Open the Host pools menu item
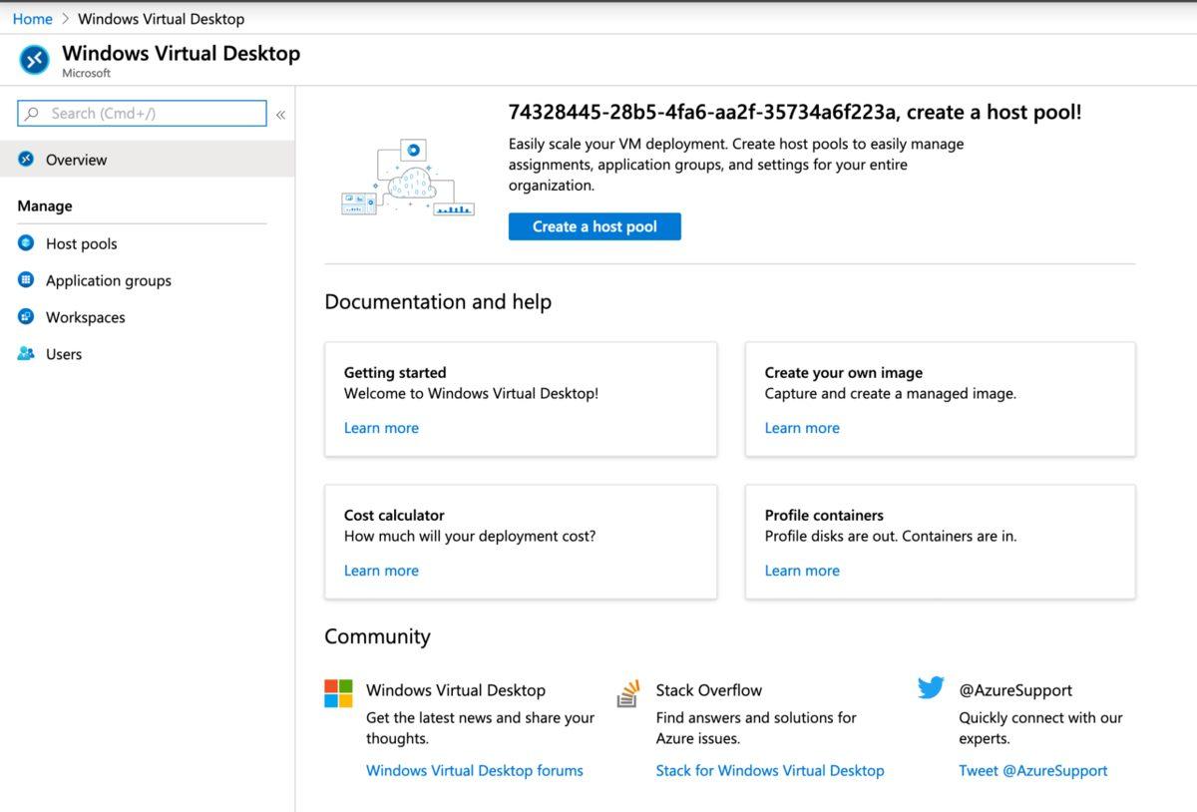Image resolution: width=1197 pixels, height=812 pixels. click(81, 243)
